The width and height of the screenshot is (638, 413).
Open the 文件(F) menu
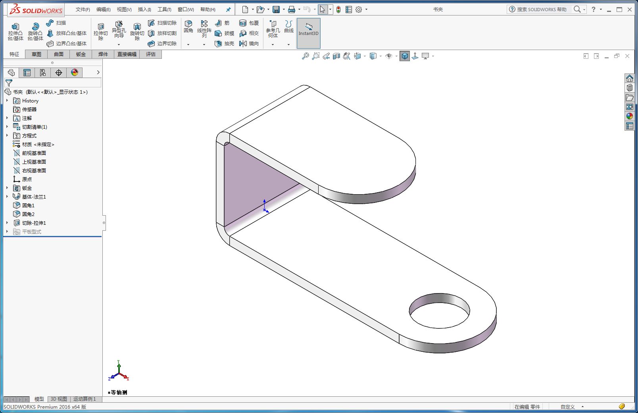pos(83,10)
